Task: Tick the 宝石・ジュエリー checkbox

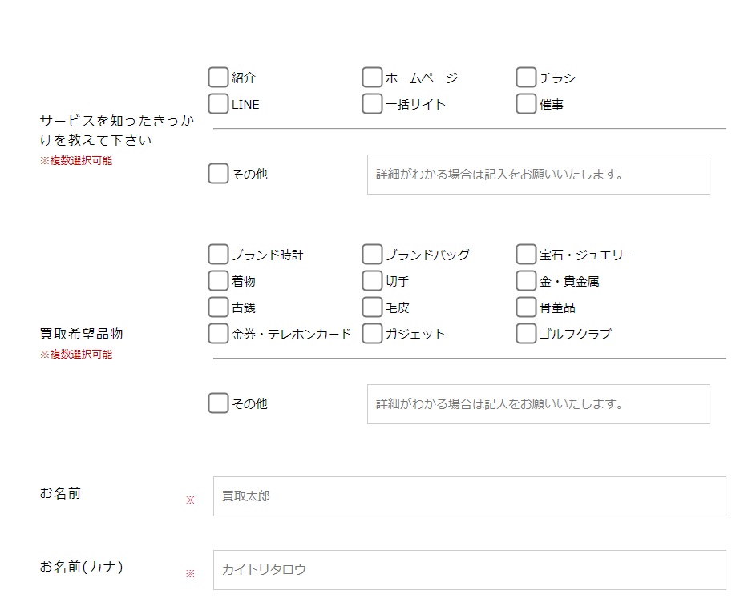Action: (x=526, y=255)
